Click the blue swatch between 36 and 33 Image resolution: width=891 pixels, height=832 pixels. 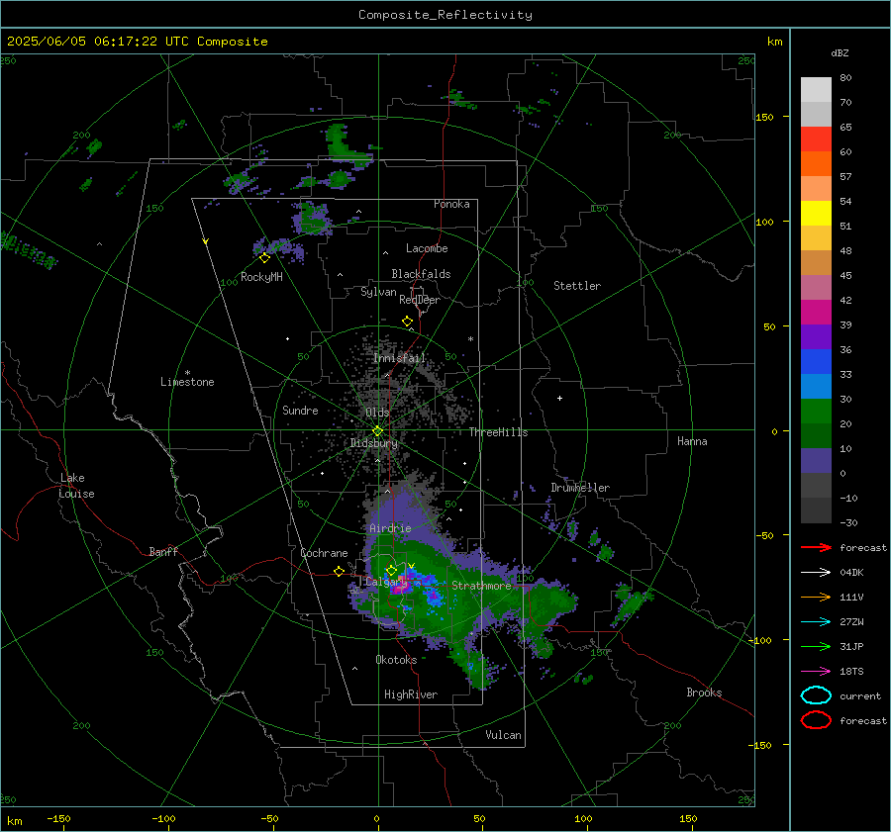(816, 361)
